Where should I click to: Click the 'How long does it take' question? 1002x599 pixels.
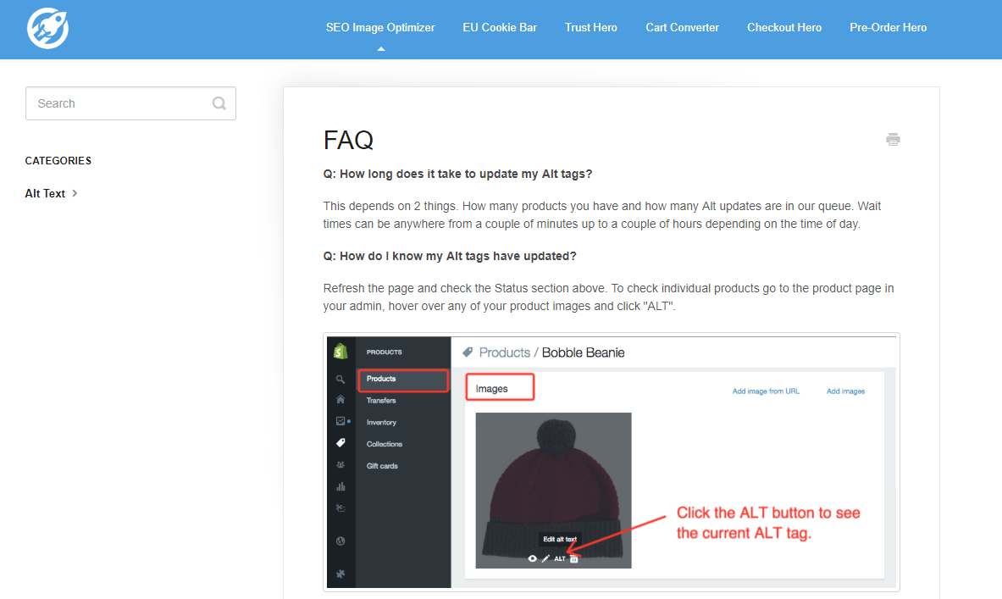click(457, 174)
